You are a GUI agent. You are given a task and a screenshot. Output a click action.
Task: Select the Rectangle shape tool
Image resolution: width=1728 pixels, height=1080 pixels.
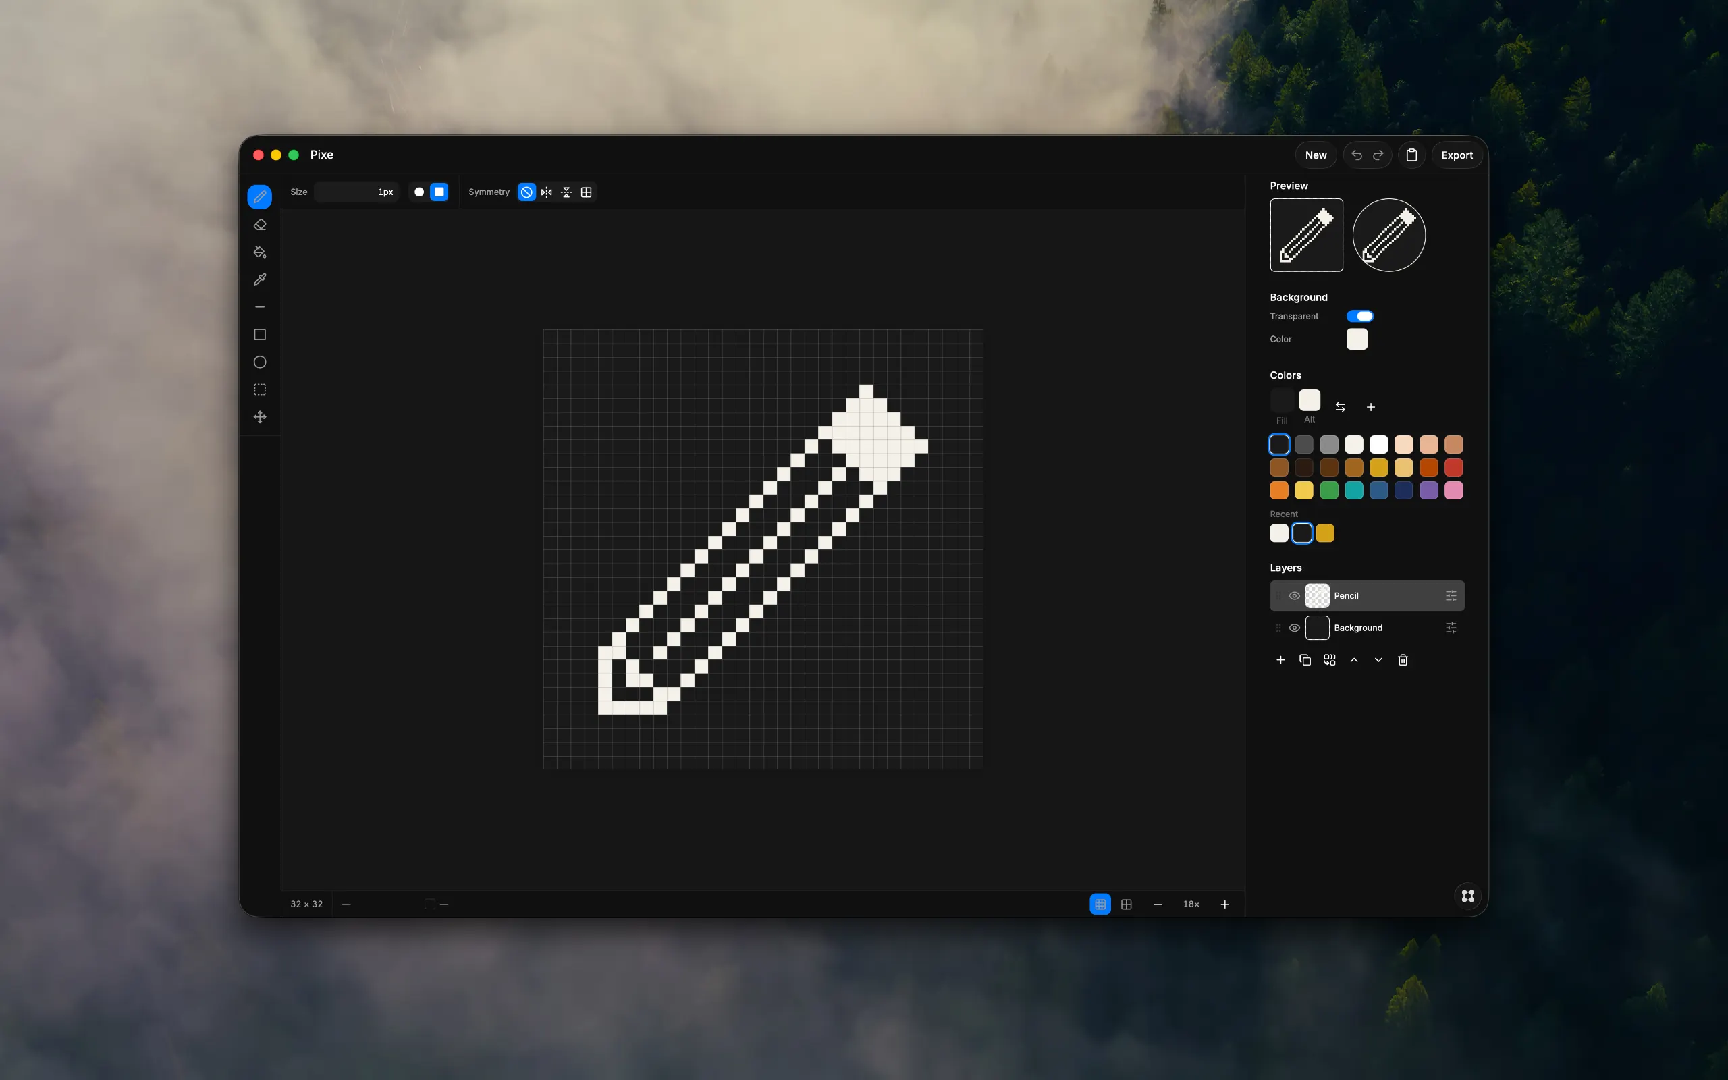(x=259, y=334)
